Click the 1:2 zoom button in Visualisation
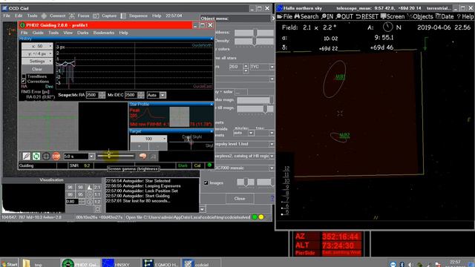Viewport: 475px width, 267px height. [x=97, y=202]
